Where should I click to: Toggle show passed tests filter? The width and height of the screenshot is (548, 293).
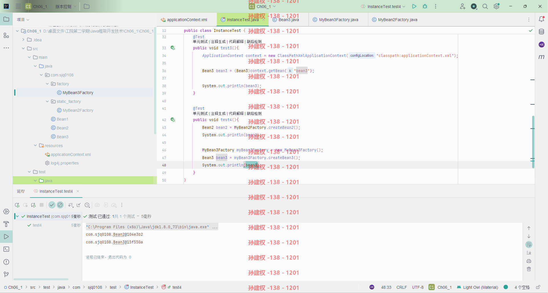(x=52, y=205)
